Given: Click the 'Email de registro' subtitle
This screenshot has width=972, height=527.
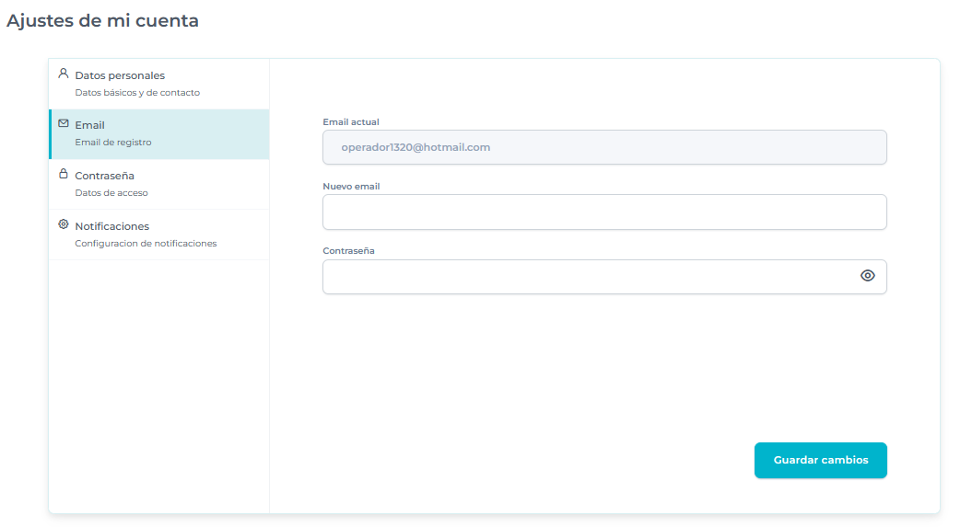Looking at the screenshot, I should click(113, 143).
